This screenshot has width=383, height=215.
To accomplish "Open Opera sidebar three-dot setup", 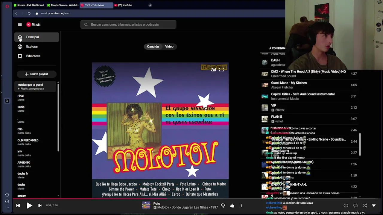I will pyautogui.click(x=7, y=208).
